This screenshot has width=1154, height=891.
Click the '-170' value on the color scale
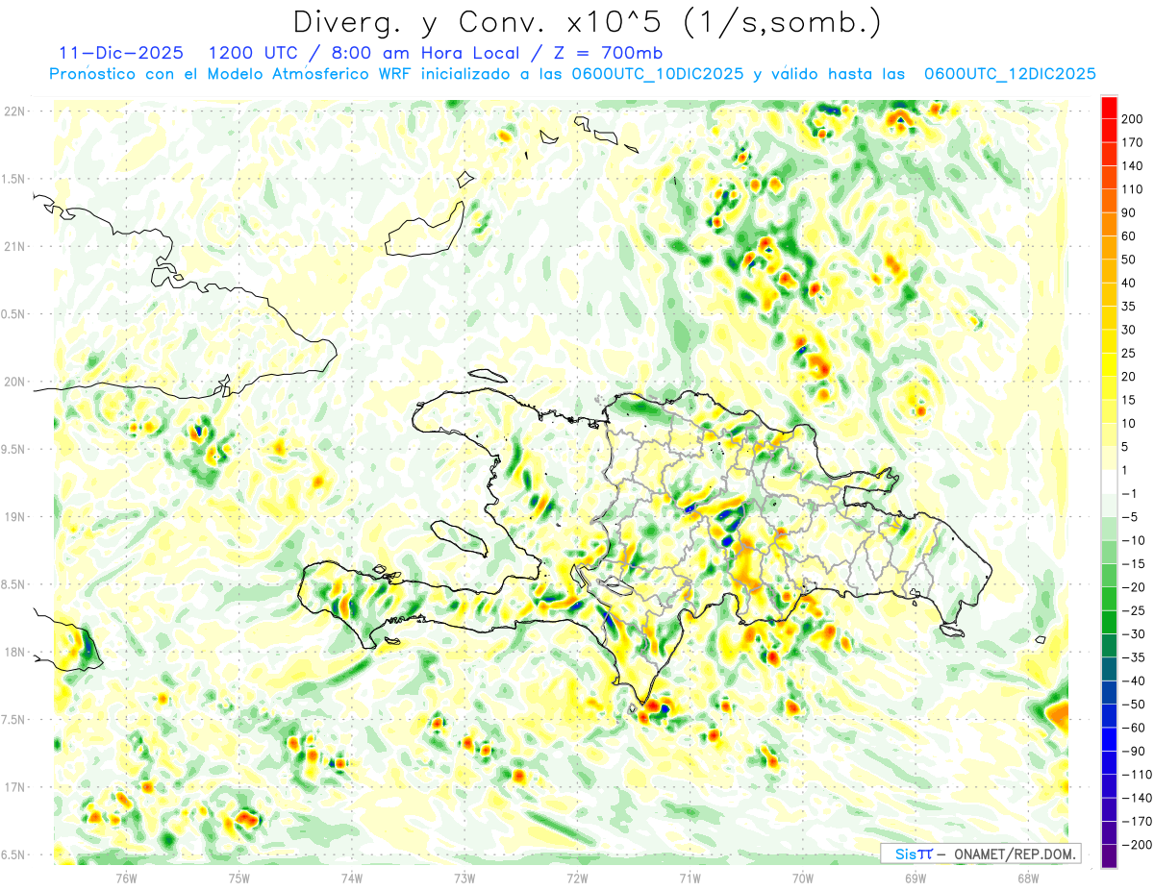(1138, 821)
